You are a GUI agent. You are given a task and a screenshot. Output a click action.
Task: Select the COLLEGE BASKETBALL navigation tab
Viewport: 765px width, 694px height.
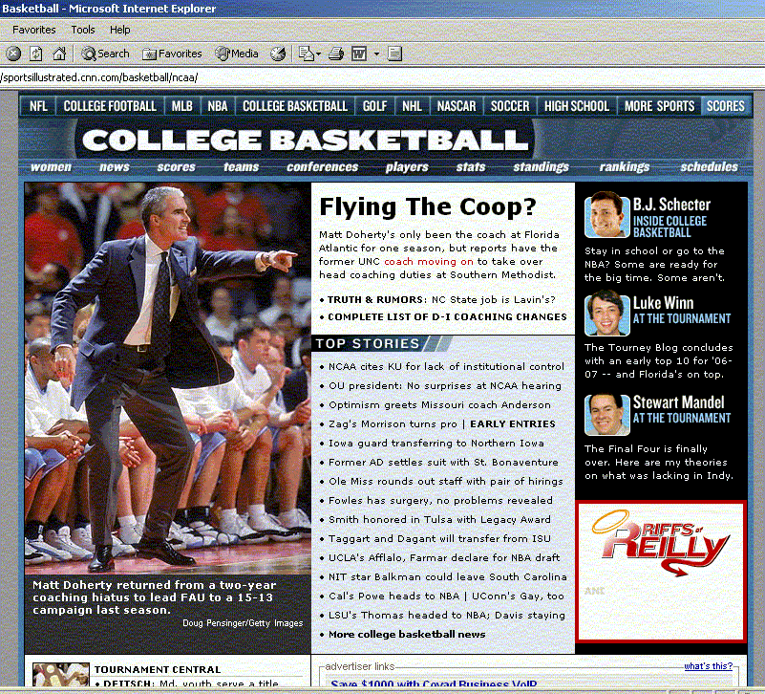[x=295, y=106]
